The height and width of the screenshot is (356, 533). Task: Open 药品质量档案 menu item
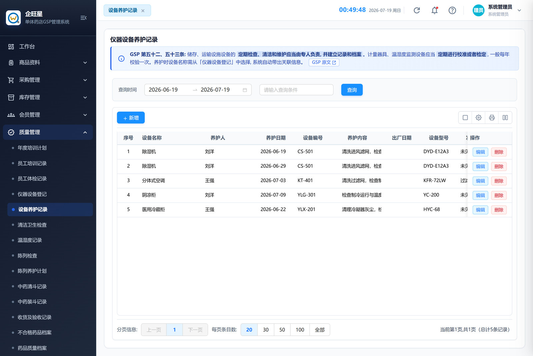pos(50,348)
